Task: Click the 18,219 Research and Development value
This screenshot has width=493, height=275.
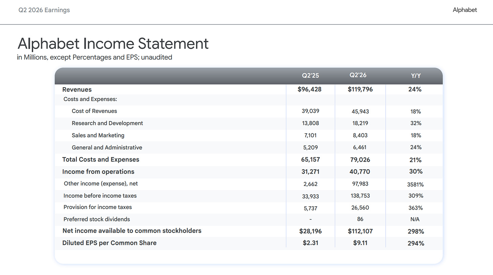Action: (x=360, y=123)
